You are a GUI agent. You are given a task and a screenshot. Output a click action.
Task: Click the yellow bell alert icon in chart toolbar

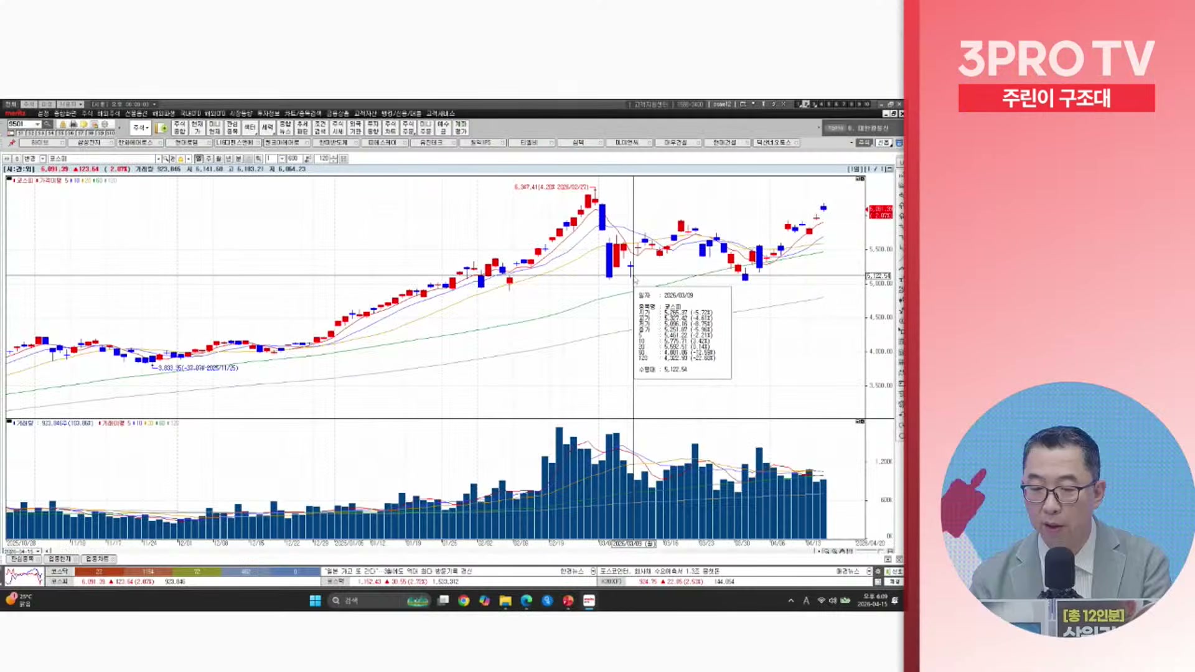click(180, 159)
